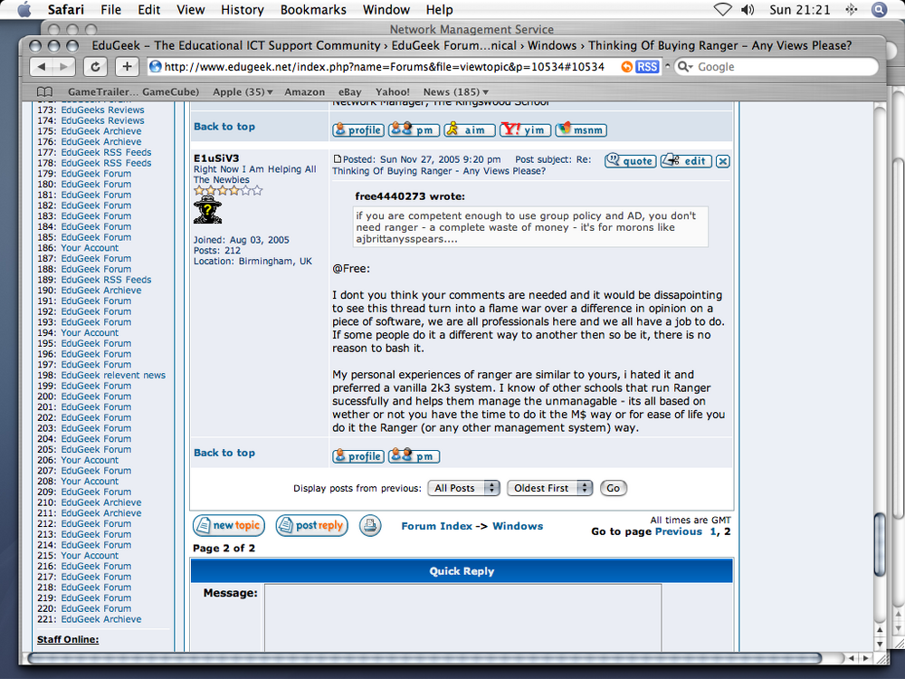Open Spotlight search icon
Viewport: 905px width, 679px height.
tap(879, 9)
